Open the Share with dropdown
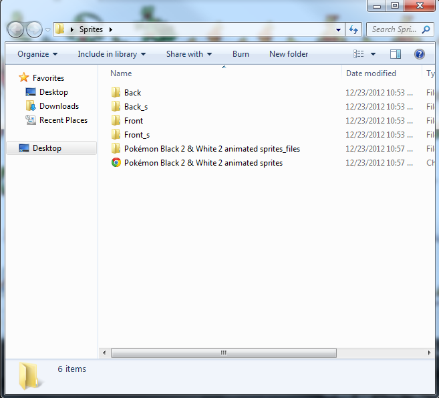The width and height of the screenshot is (439, 398). pyautogui.click(x=189, y=54)
